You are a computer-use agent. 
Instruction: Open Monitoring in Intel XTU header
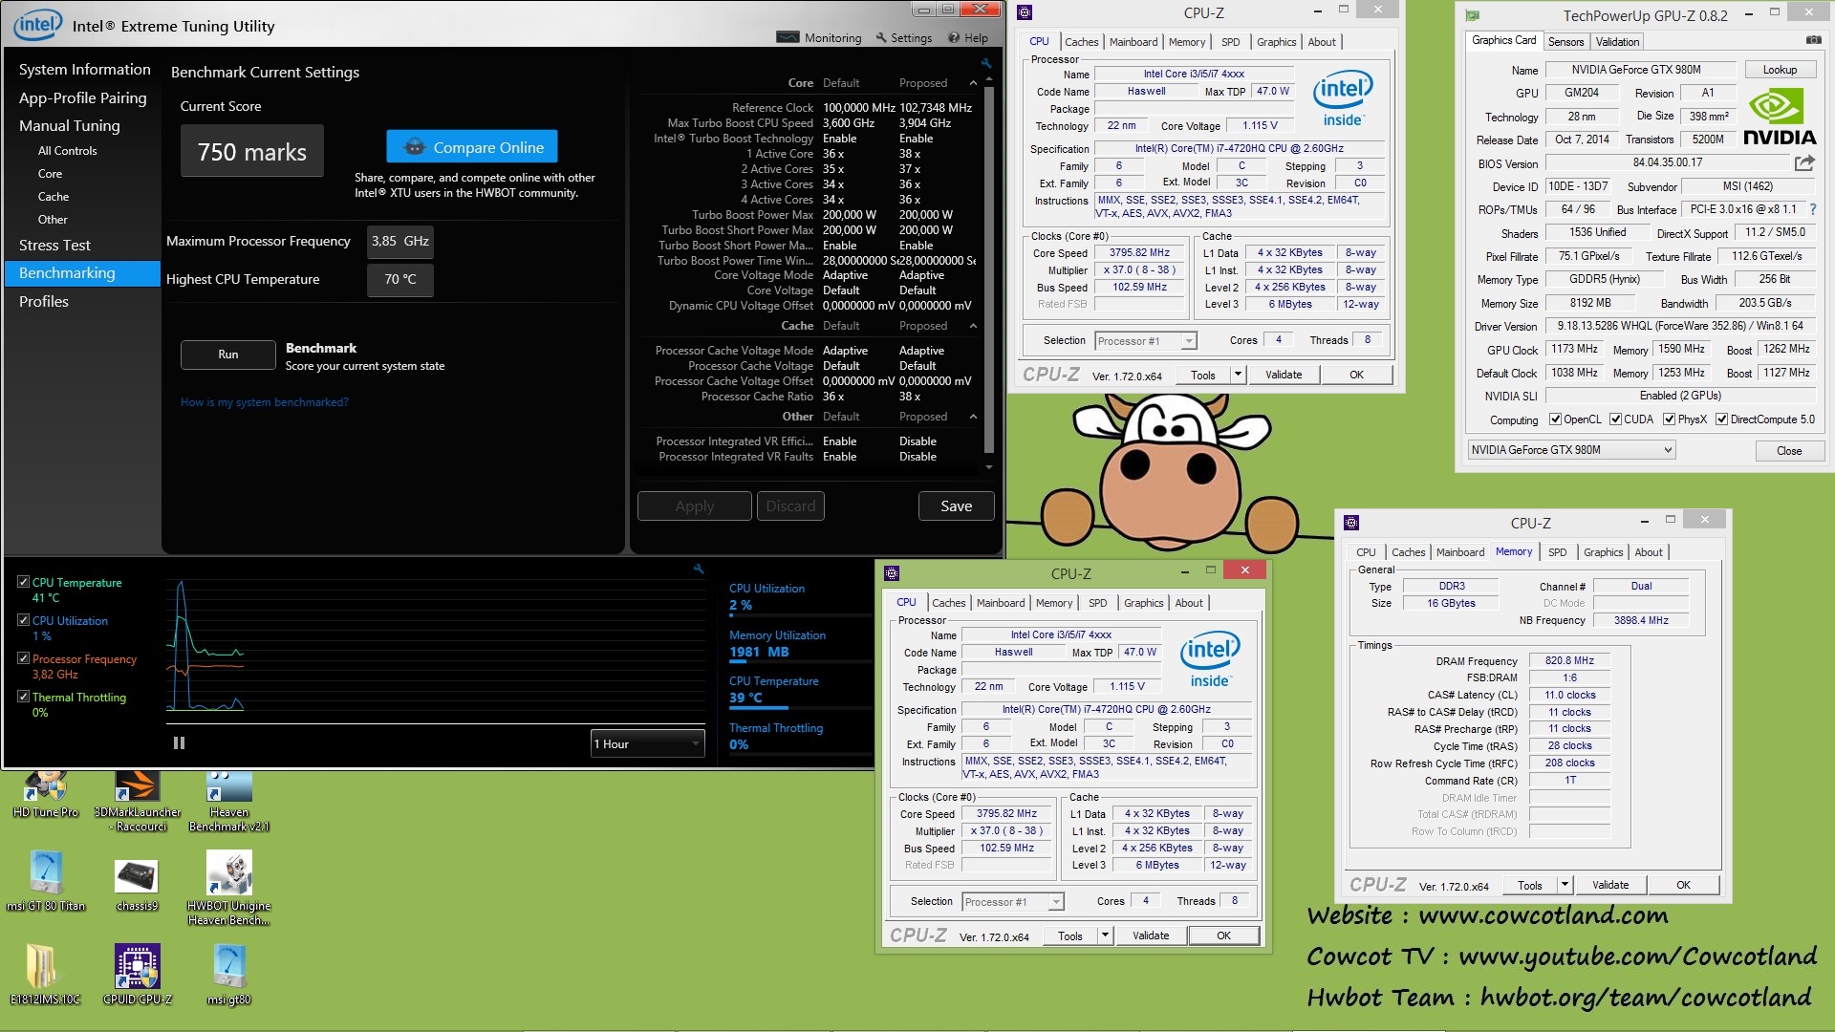[820, 38]
